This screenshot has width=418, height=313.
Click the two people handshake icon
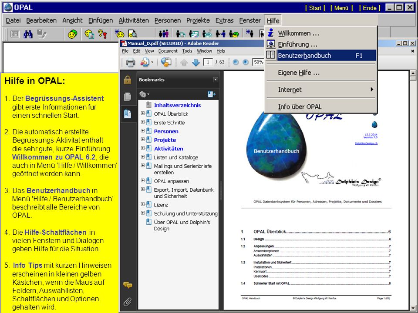tap(220, 34)
